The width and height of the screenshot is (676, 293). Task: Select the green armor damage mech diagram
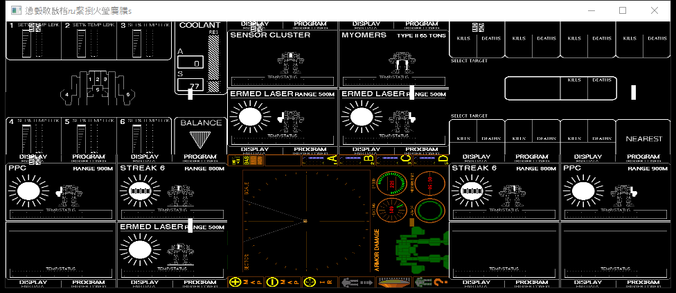[420, 250]
